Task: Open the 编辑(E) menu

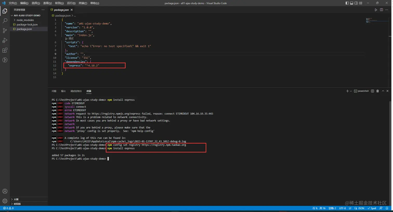Action: (x=24, y=3)
